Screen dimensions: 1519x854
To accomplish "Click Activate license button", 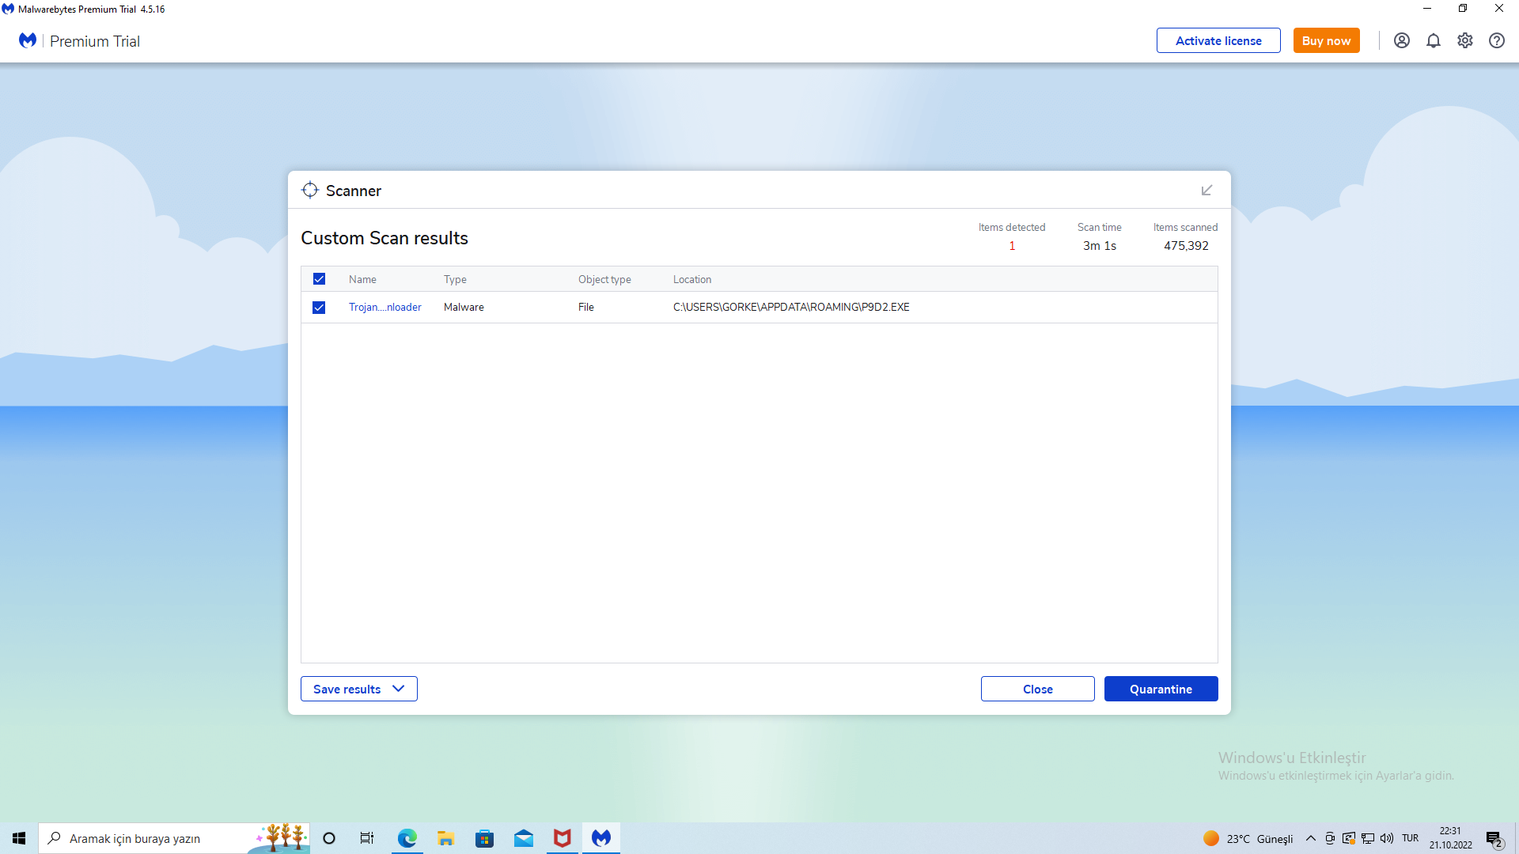I will (x=1218, y=40).
